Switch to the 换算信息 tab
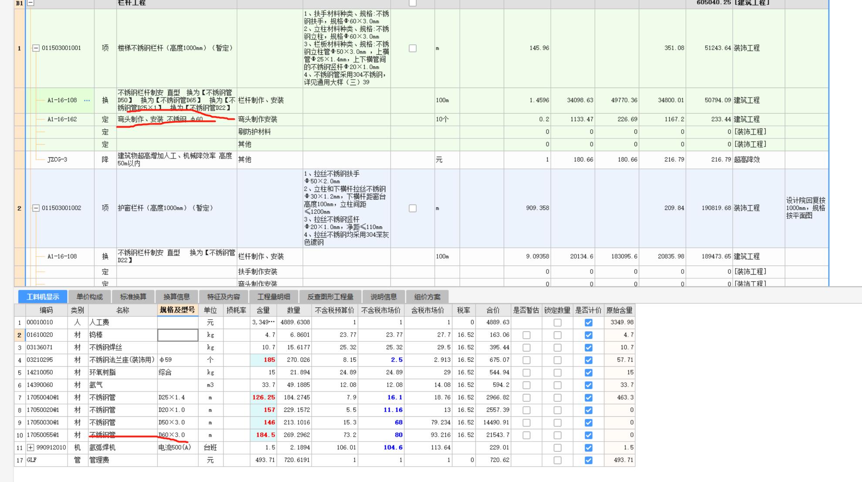Screen dimensions: 862x482 click(176, 297)
